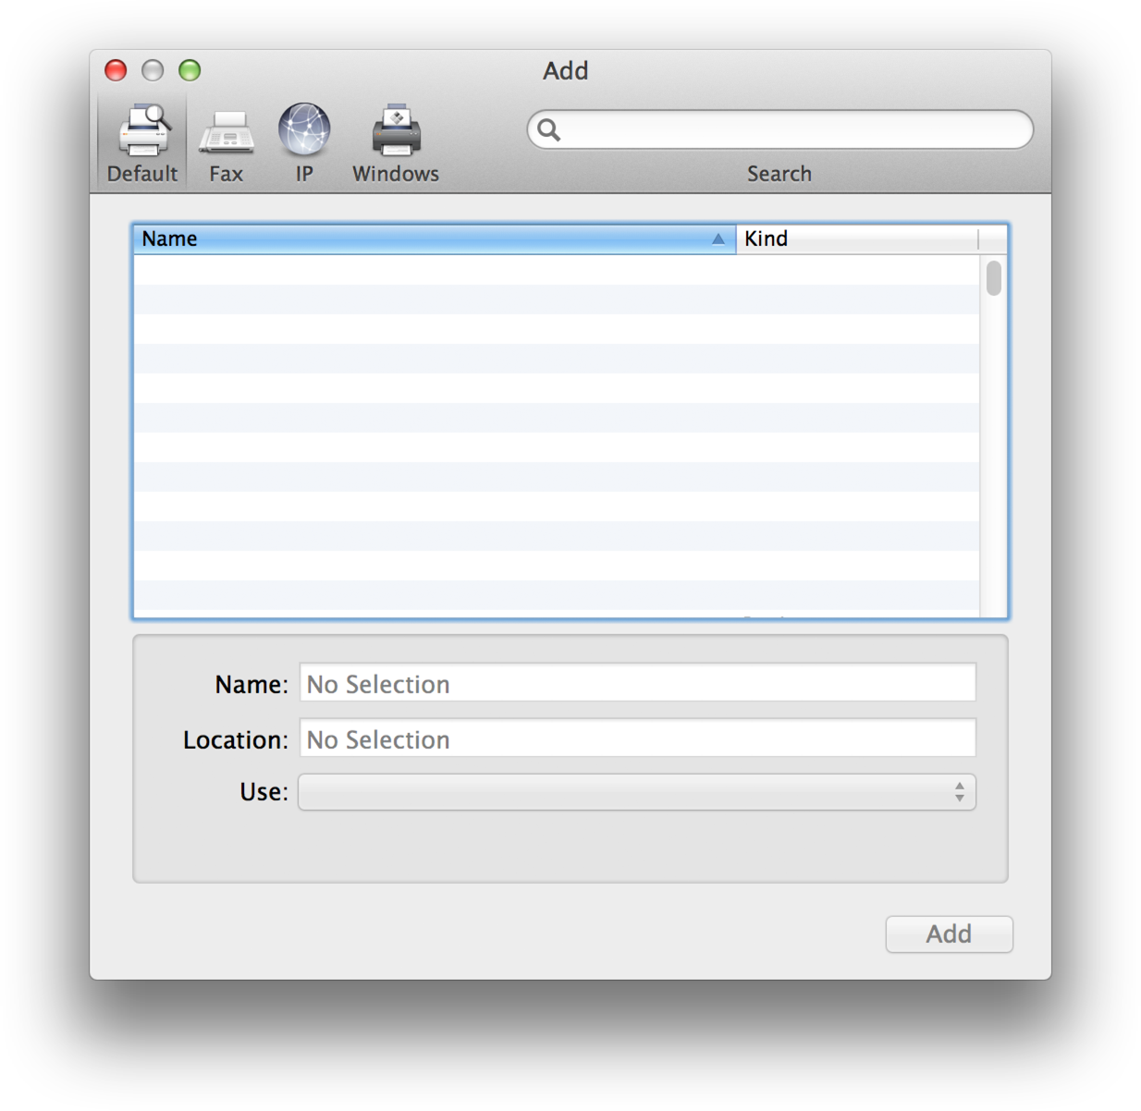The image size is (1141, 1111).
Task: Close the Add window with red button
Action: coord(116,70)
